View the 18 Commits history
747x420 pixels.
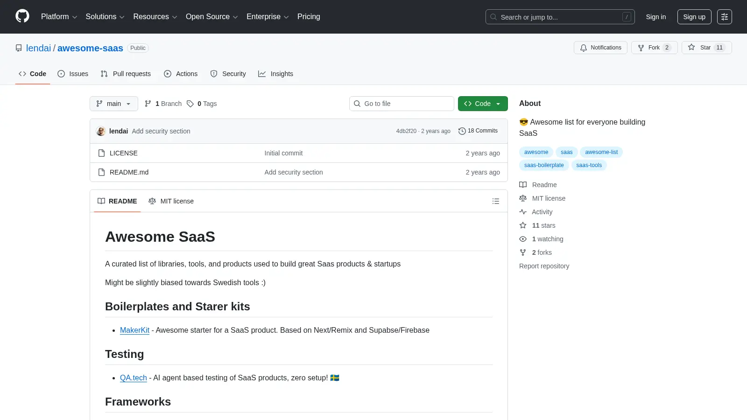point(478,131)
